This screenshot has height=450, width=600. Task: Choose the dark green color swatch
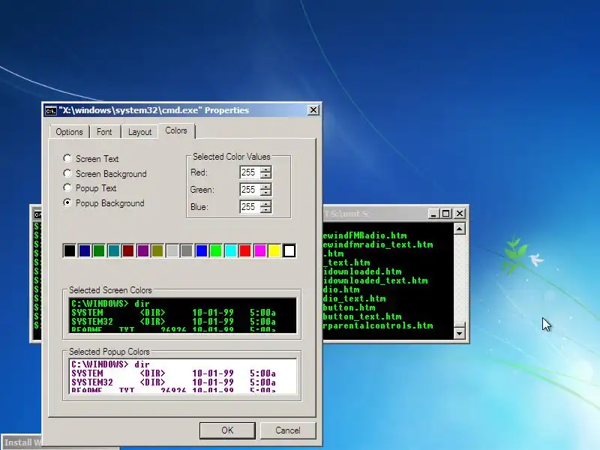point(99,251)
